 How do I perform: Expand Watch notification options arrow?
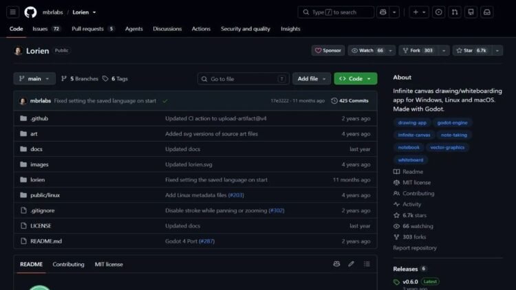(390, 51)
